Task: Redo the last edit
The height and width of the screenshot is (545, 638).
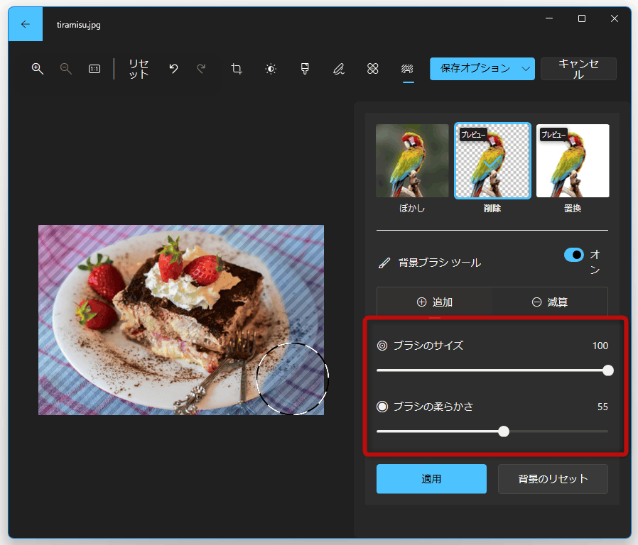Action: tap(201, 69)
